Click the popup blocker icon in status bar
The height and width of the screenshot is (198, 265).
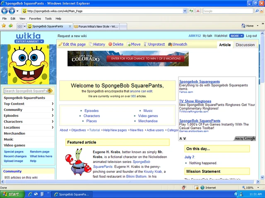pos(196,188)
